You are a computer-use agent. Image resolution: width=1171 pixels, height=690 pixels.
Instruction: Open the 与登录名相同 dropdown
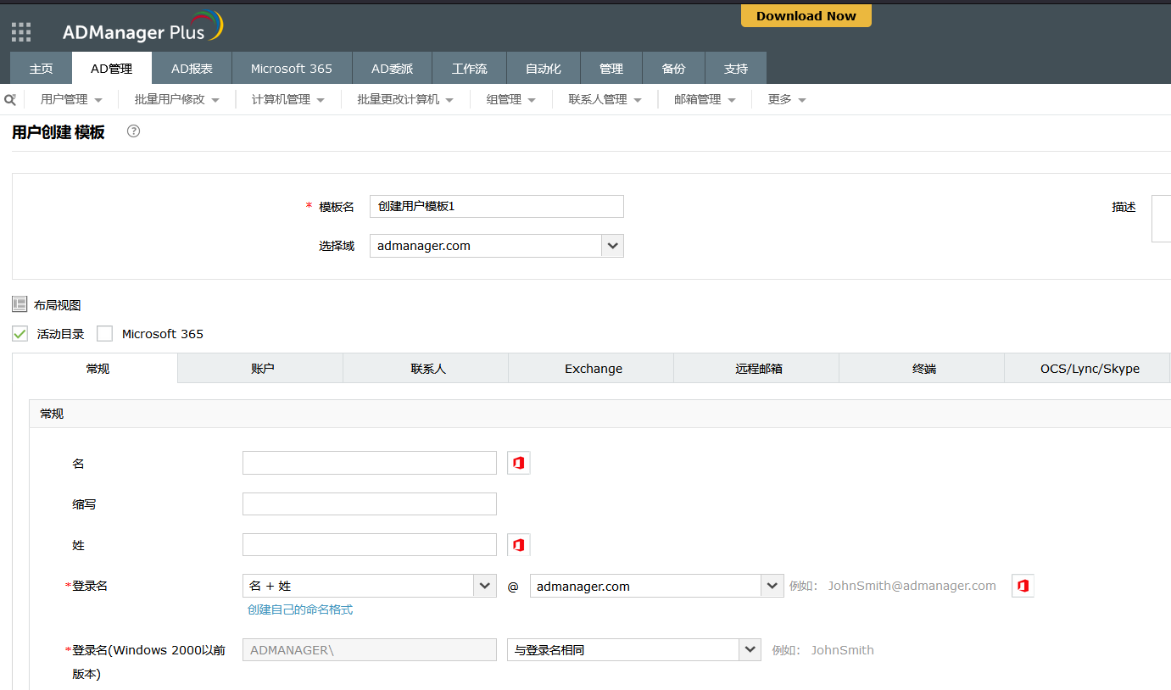pyautogui.click(x=750, y=650)
